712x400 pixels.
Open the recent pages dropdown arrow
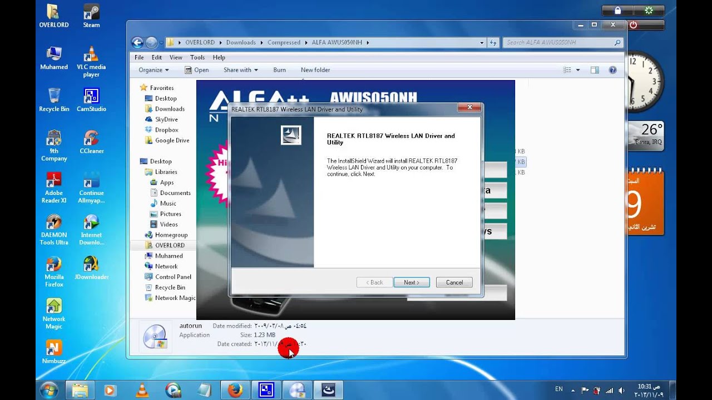161,42
